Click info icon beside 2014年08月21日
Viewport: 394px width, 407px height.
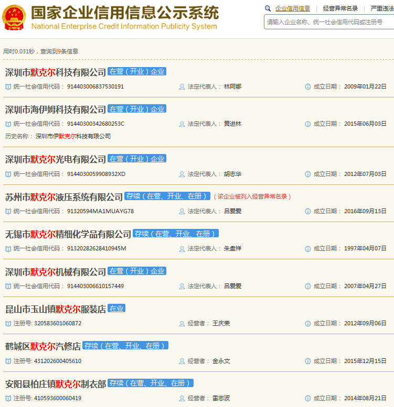(308, 399)
